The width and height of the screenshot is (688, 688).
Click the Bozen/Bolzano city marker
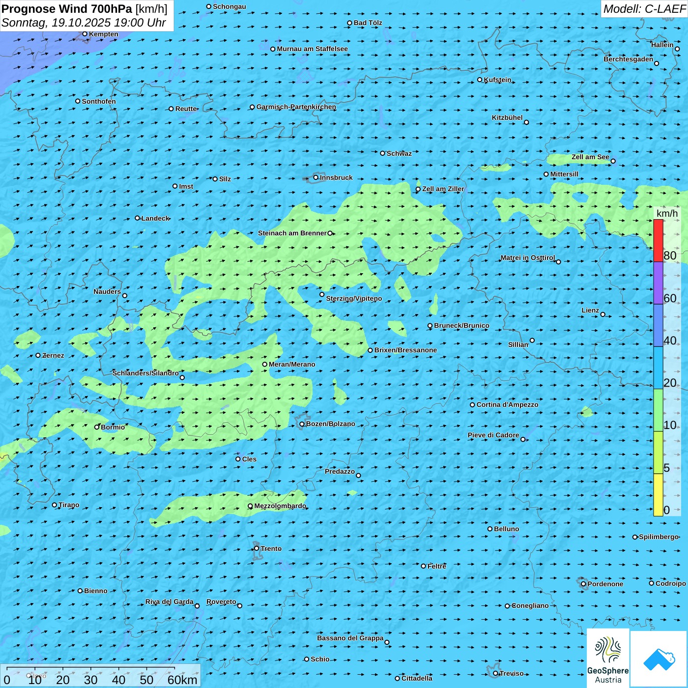302,424
